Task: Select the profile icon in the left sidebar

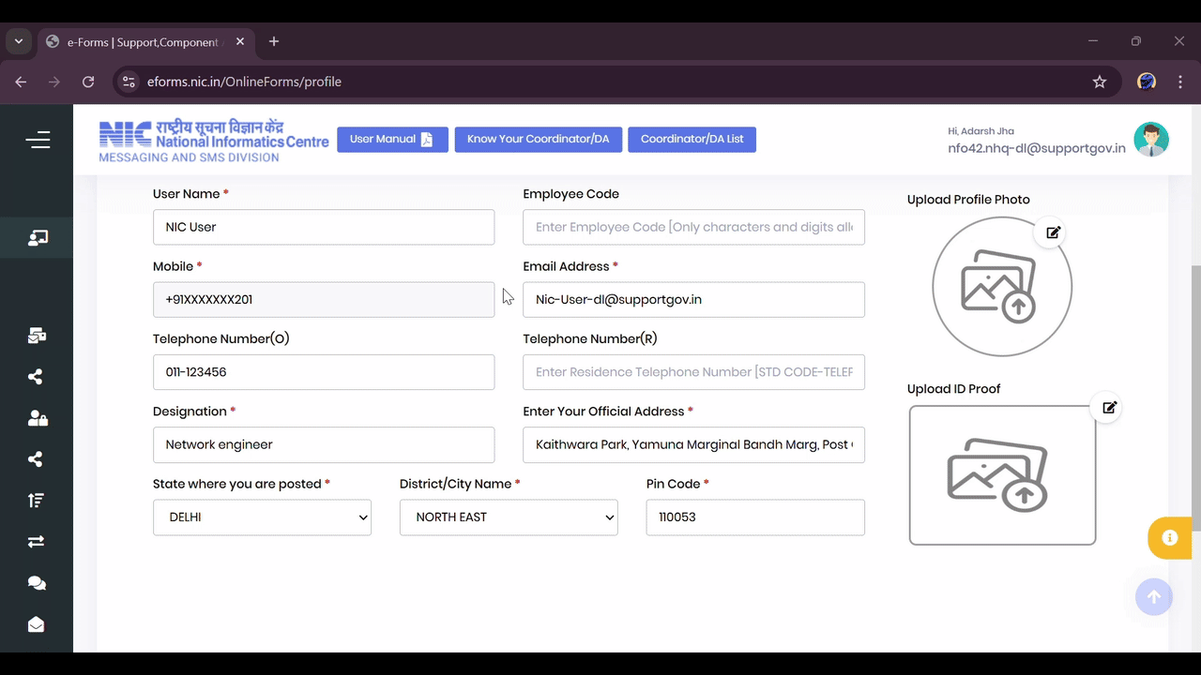Action: [x=38, y=237]
